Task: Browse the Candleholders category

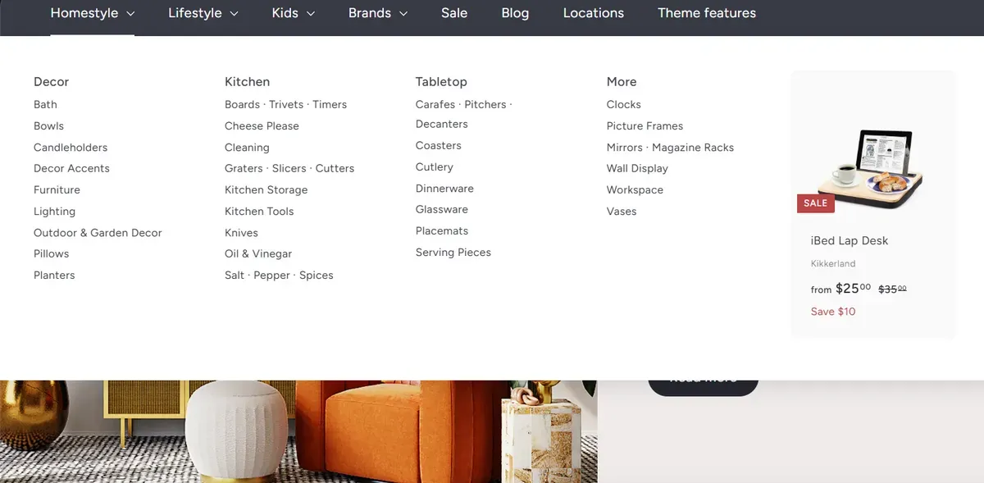Action: tap(71, 147)
